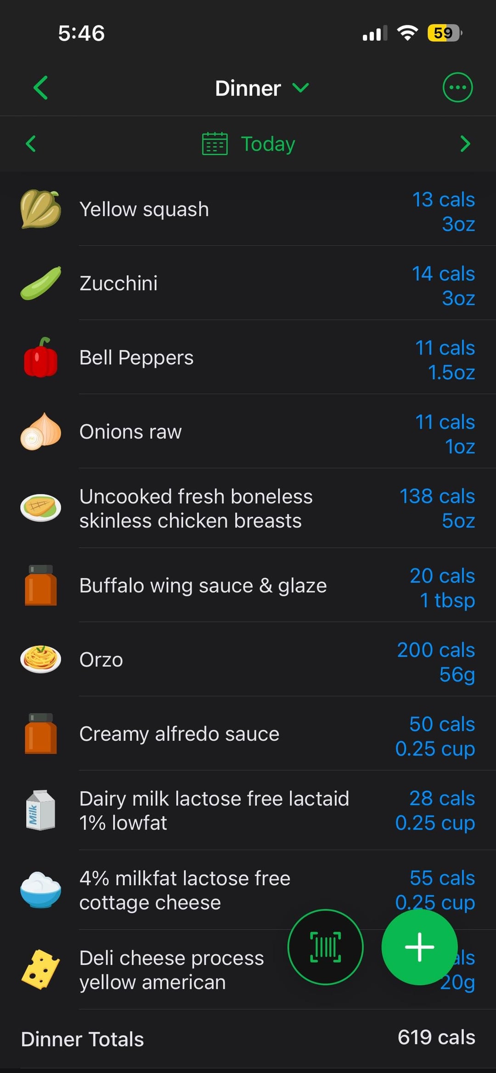Open the lactose free cottage cheese entry
Viewport: 496px width, 1073px height.
click(185, 890)
